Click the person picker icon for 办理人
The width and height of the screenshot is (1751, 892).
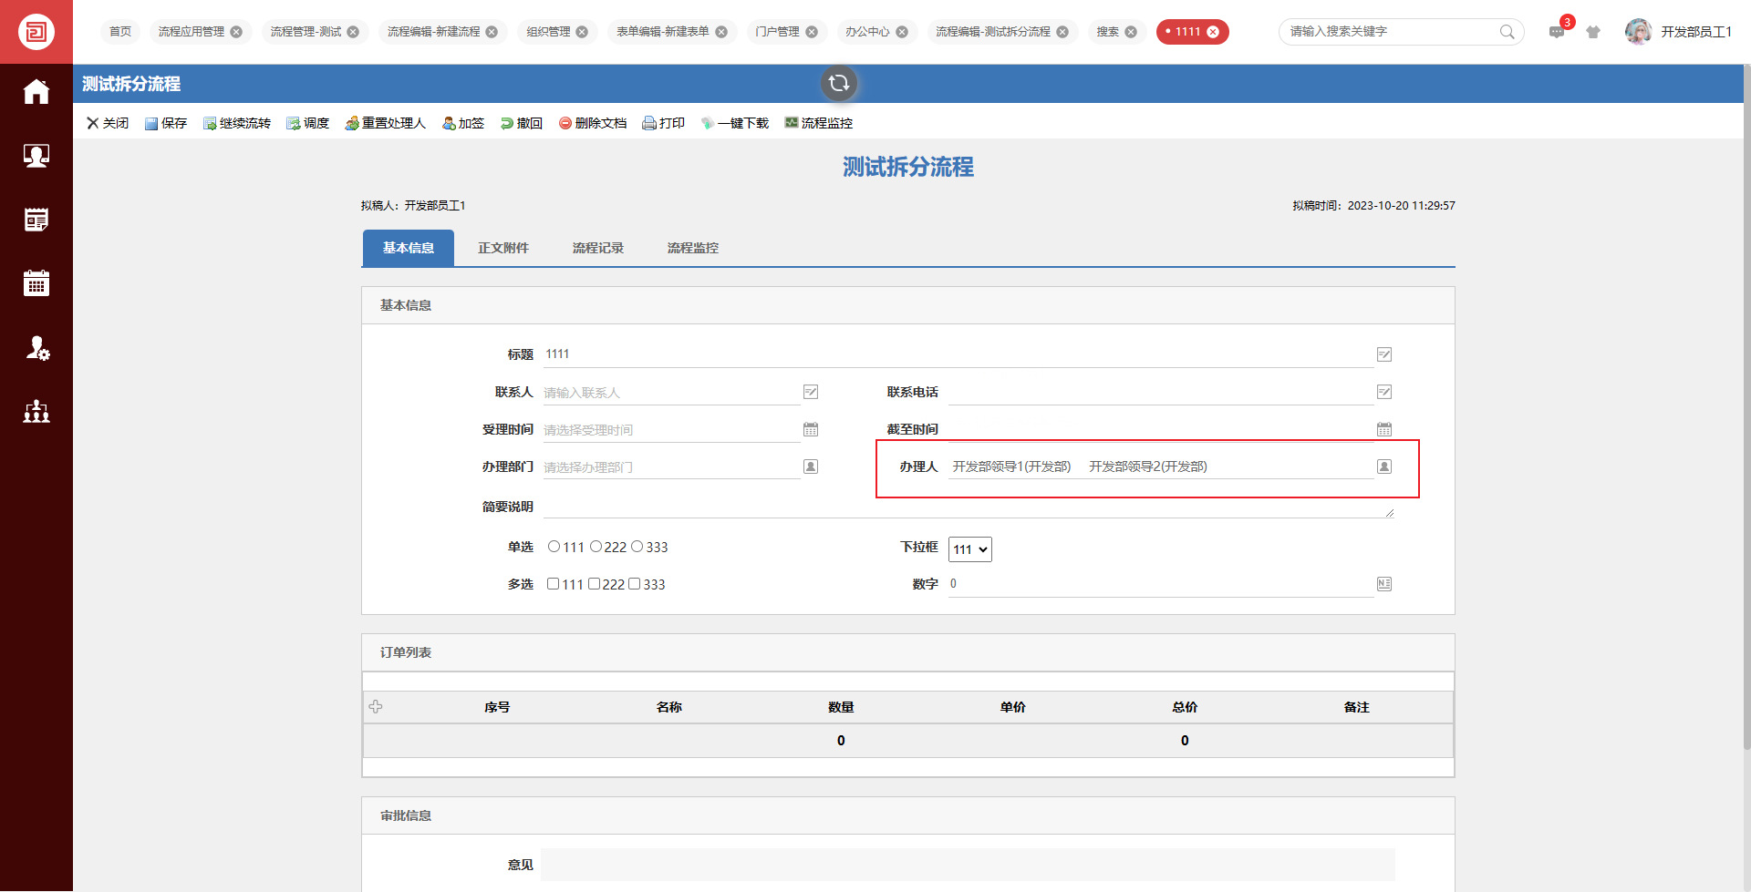pyautogui.click(x=1383, y=467)
